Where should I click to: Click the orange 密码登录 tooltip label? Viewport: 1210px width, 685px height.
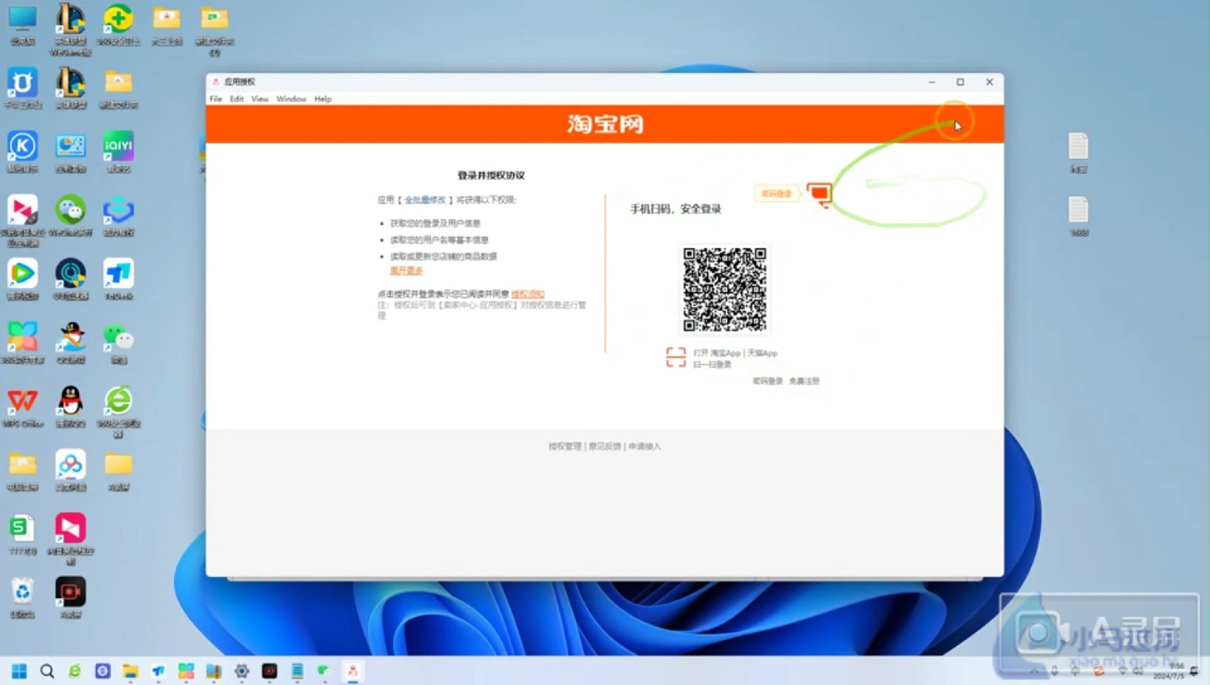click(x=776, y=193)
